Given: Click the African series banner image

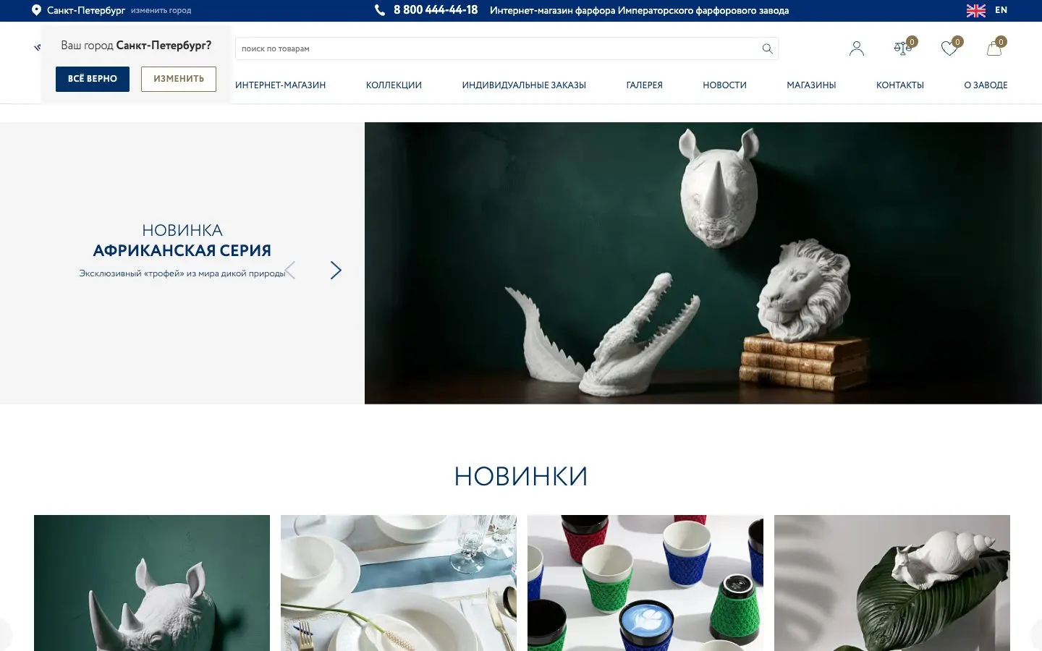Looking at the screenshot, I should coord(703,263).
